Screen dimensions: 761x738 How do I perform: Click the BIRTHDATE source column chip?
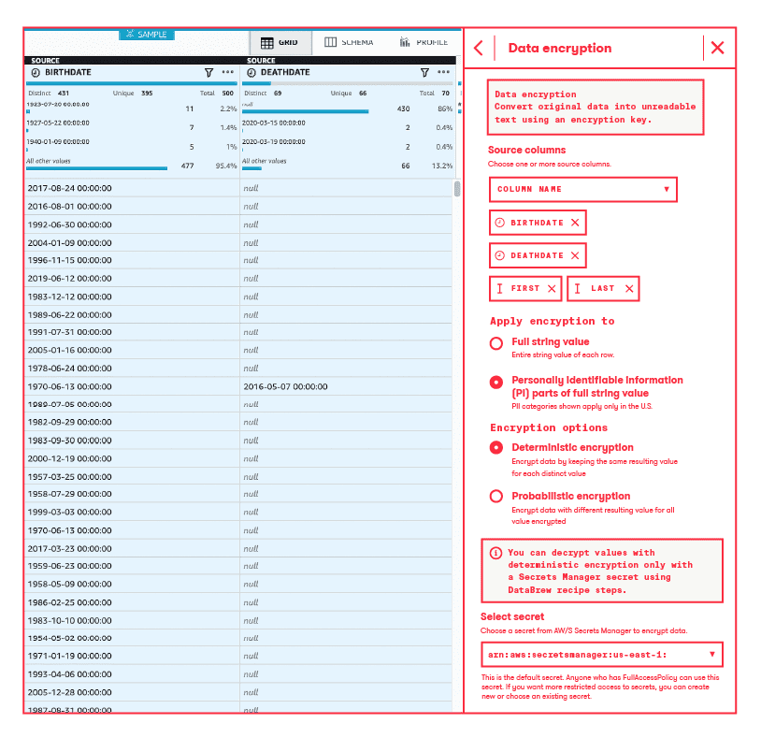[538, 223]
